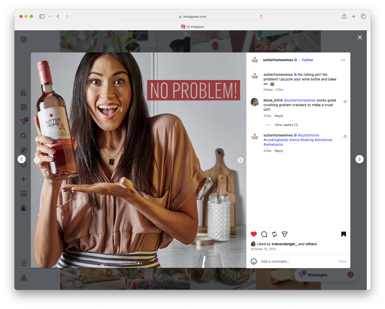Like klove_0414's comment heart
The image size is (385, 309).
pyautogui.click(x=345, y=102)
